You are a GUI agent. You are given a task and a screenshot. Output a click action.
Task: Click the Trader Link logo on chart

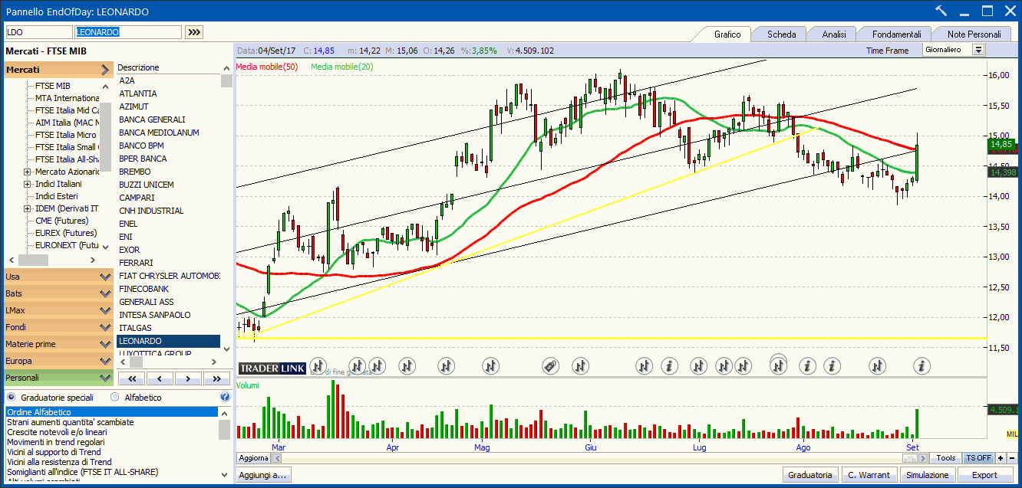pyautogui.click(x=272, y=368)
